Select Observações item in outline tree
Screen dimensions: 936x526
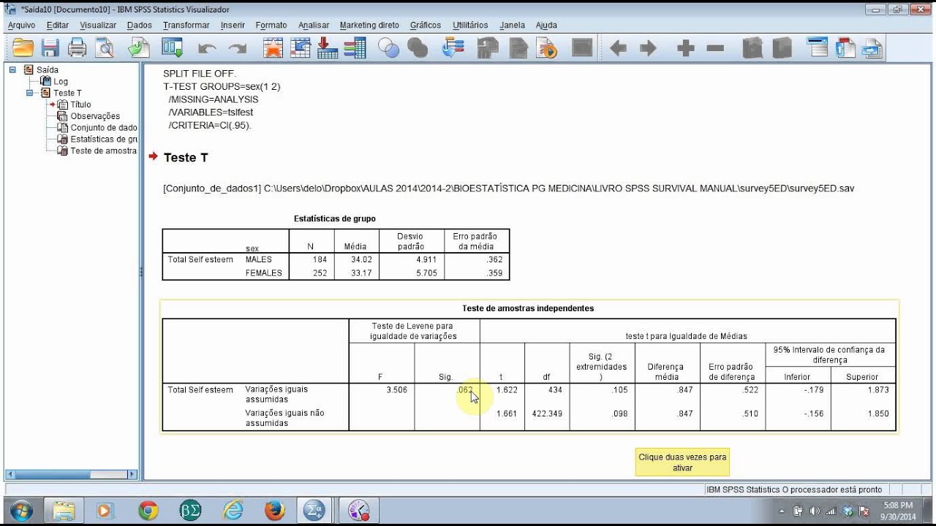pyautogui.click(x=95, y=116)
